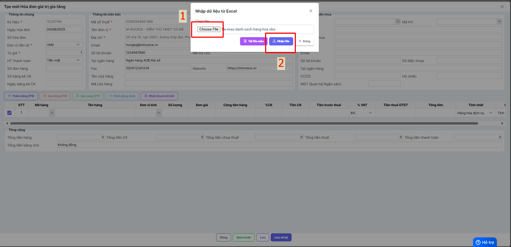Click plus icon next to Mã KH field
The width and height of the screenshot is (511, 247).
pos(499,21)
